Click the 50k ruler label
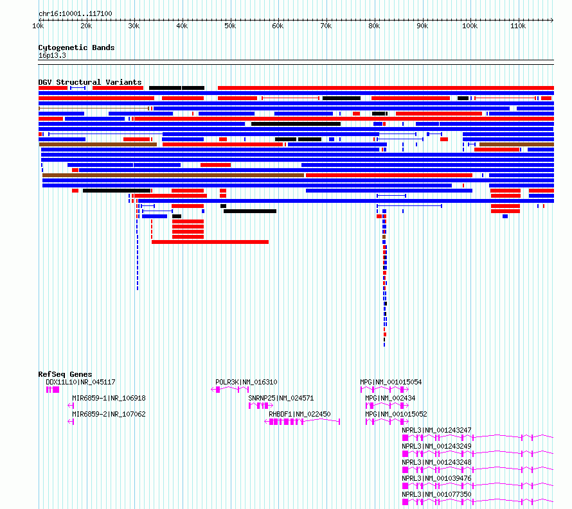Image resolution: width=572 pixels, height=509 pixels. (230, 26)
